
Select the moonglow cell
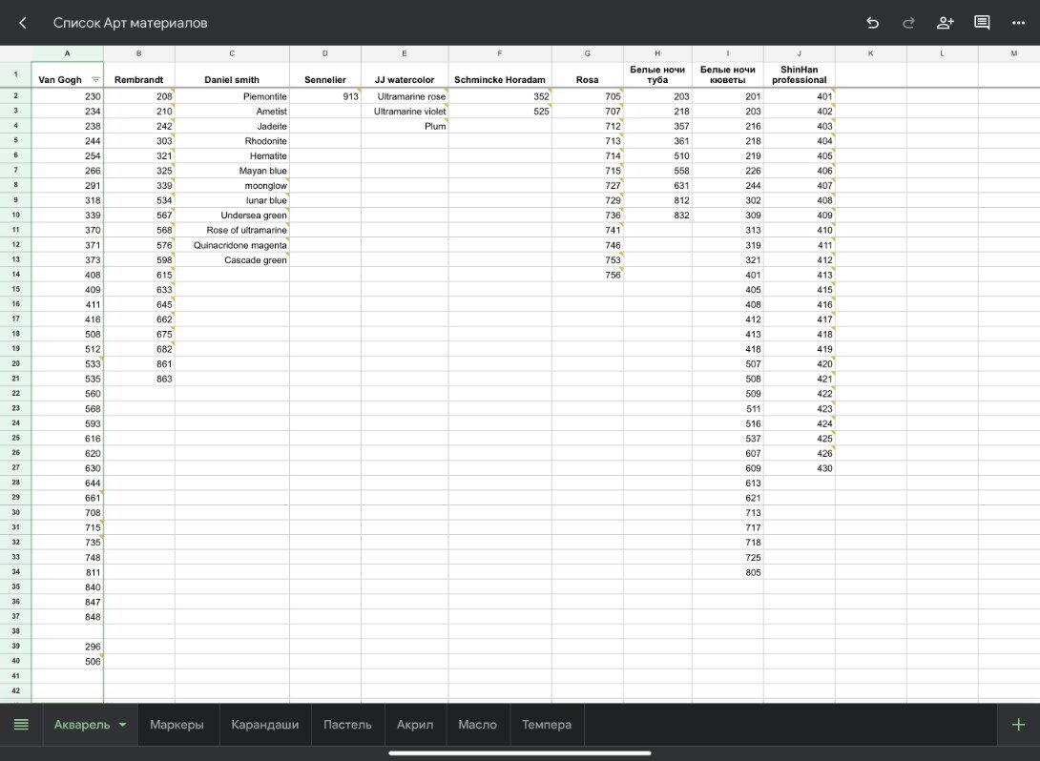[x=232, y=186]
